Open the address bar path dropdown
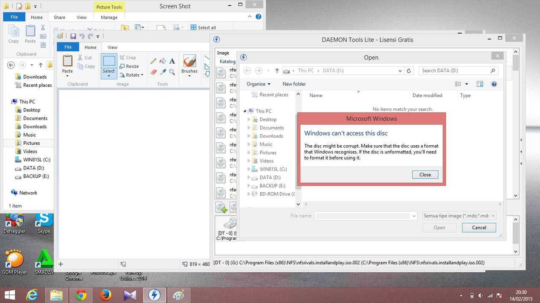The width and height of the screenshot is (540, 303). point(400,71)
